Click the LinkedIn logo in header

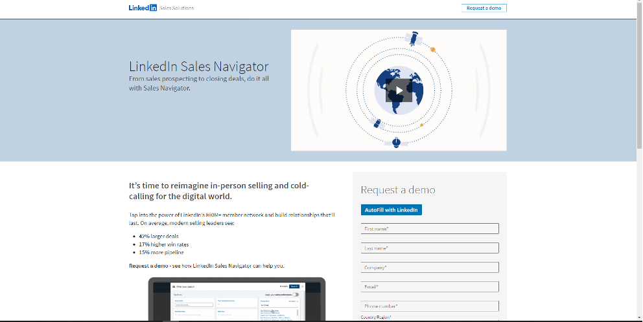(x=143, y=8)
